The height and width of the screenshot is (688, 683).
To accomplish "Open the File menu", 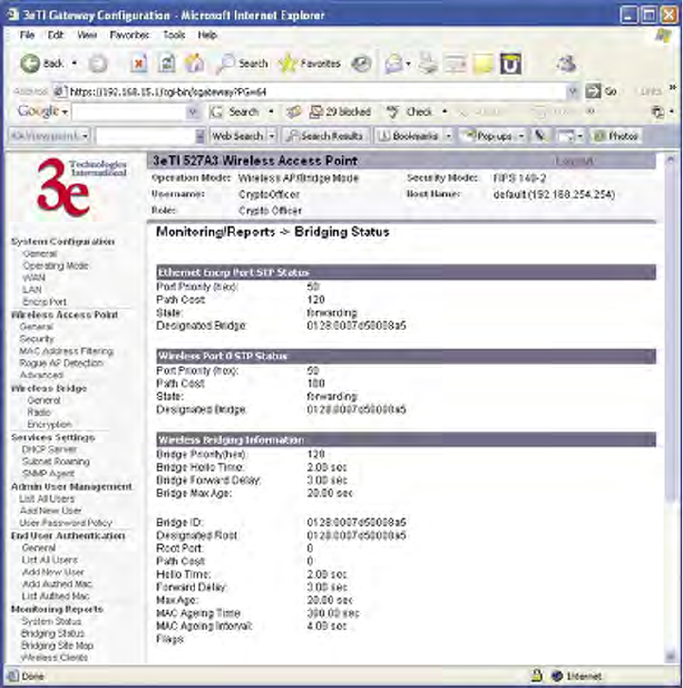I will [27, 35].
